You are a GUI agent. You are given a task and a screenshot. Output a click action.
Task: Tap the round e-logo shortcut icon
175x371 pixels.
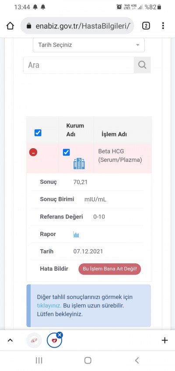[34, 341]
